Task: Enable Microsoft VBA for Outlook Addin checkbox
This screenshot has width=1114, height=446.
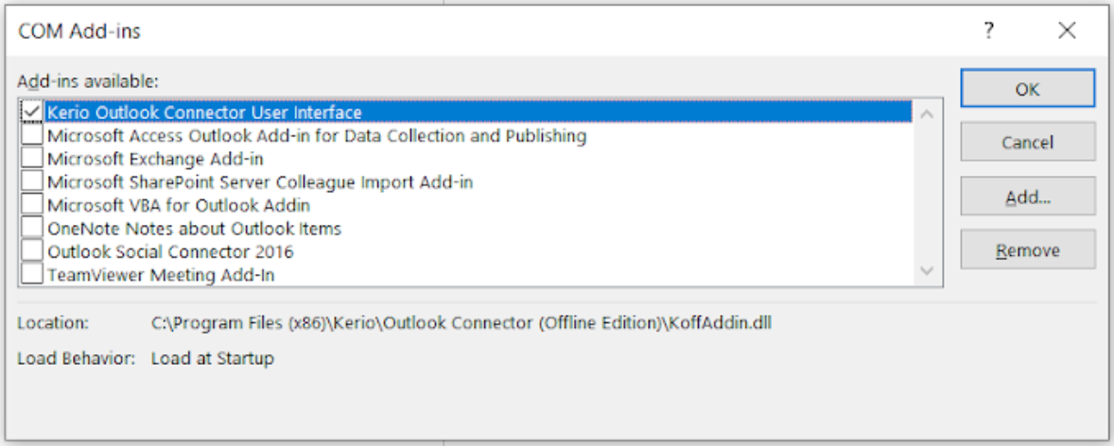Action: click(x=32, y=205)
